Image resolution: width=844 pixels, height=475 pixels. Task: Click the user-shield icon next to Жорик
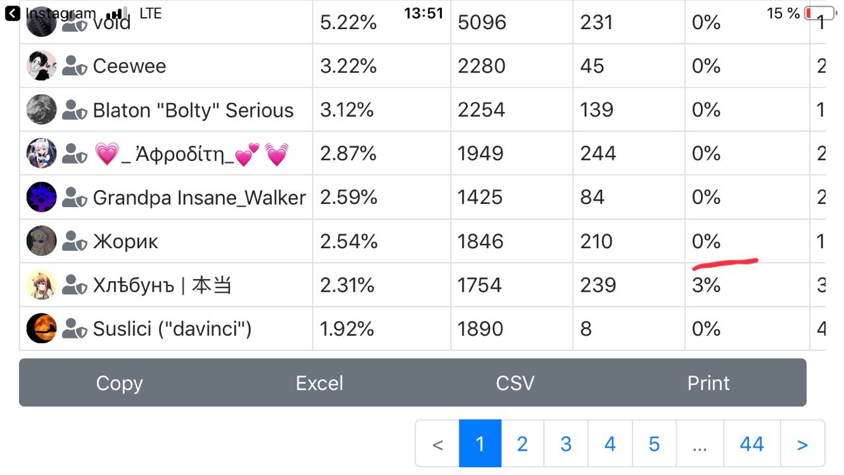click(x=75, y=241)
